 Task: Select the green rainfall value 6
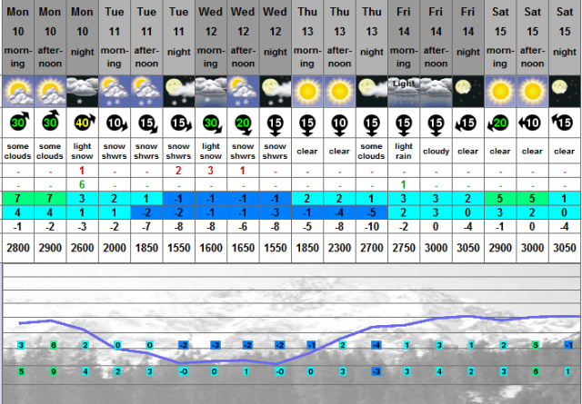tap(82, 184)
